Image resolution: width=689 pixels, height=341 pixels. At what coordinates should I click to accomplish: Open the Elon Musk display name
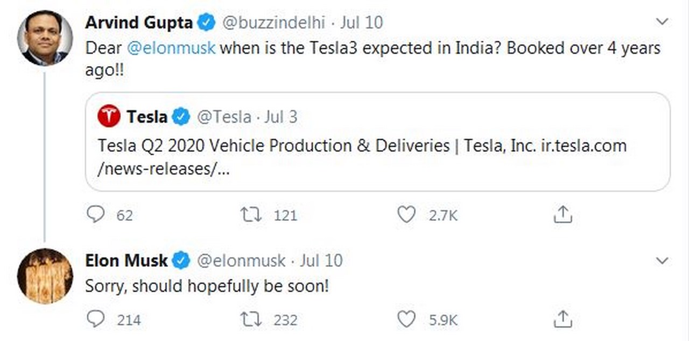coord(126,261)
